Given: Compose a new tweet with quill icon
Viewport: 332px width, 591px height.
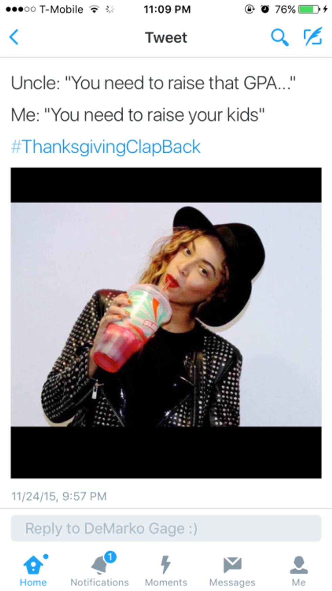Looking at the screenshot, I should [x=313, y=37].
